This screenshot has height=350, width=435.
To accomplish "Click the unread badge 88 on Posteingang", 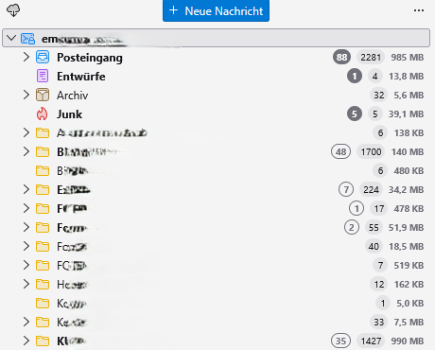I will (x=341, y=57).
